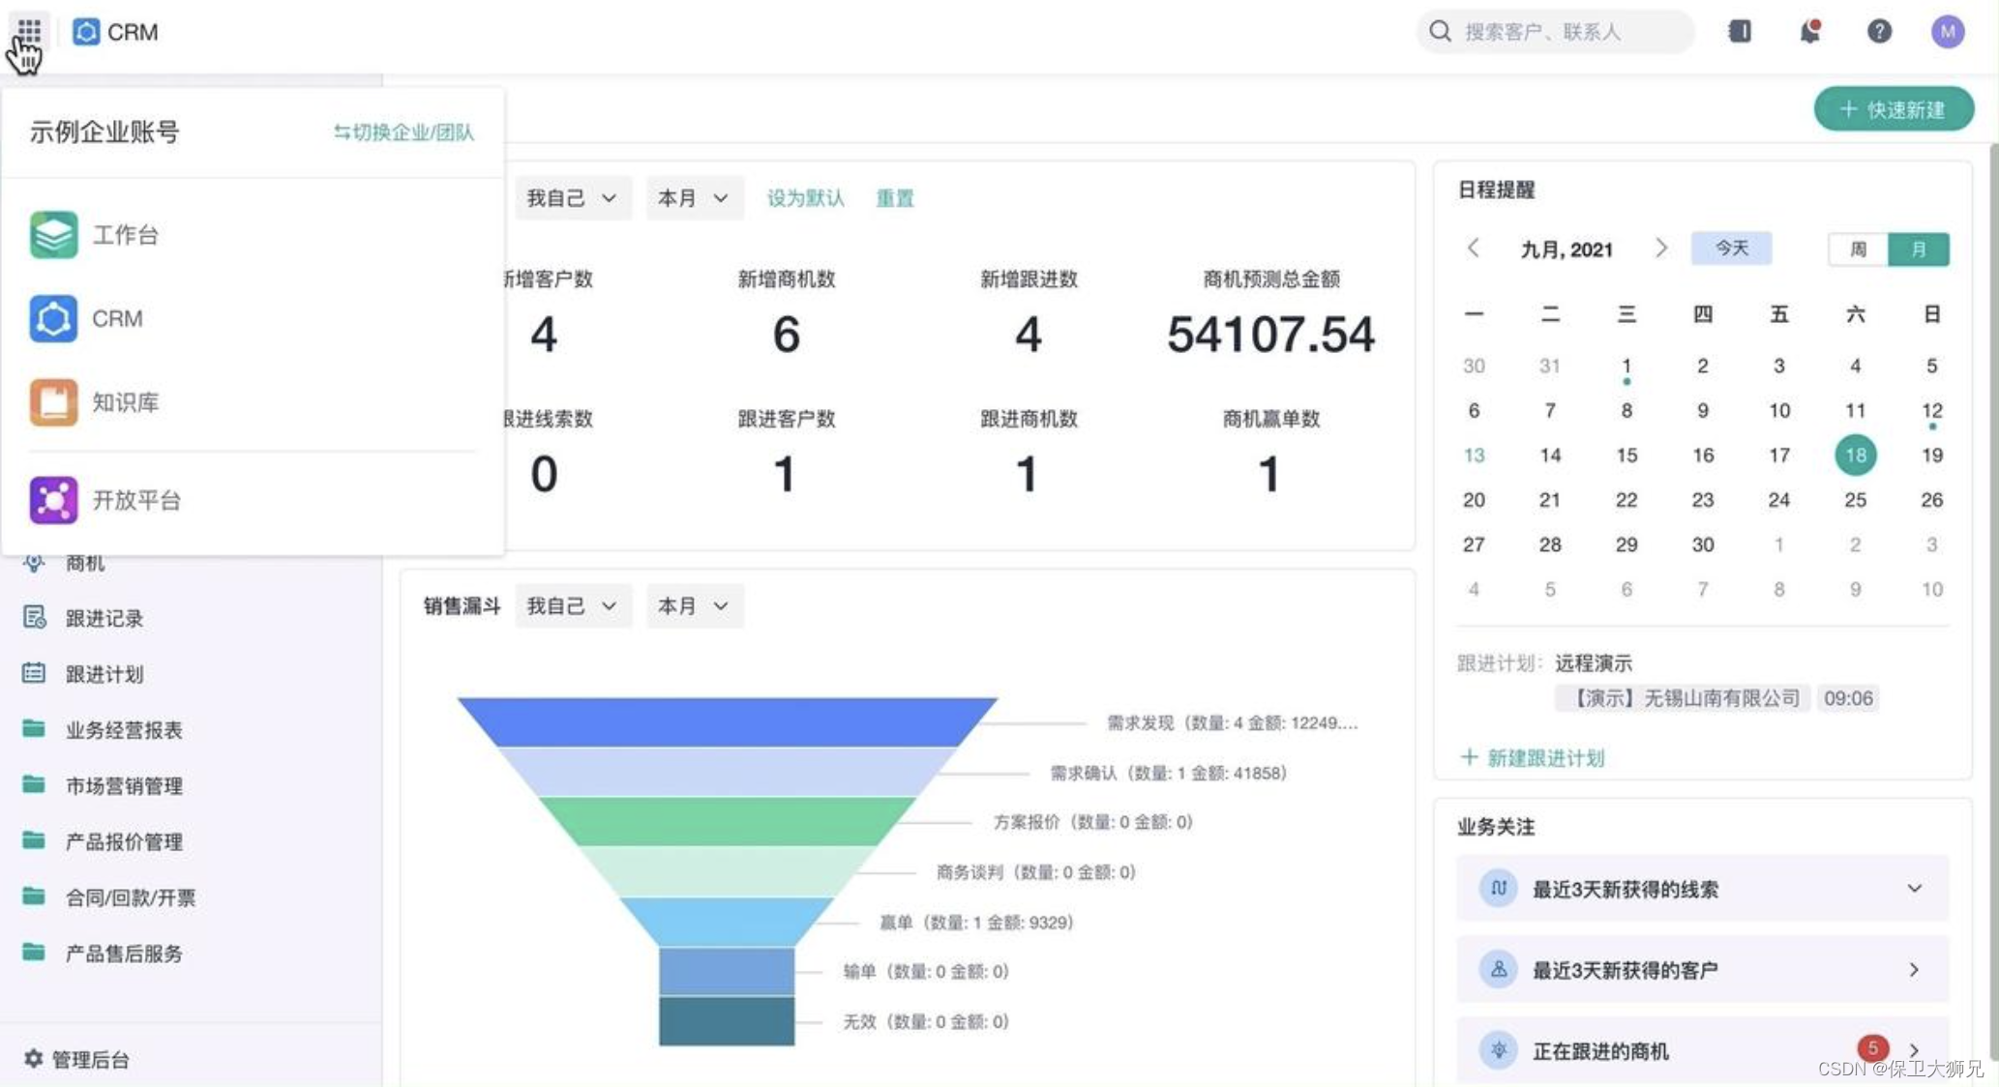Open top 本月 period dropdown
Image resolution: width=1999 pixels, height=1087 pixels.
693,198
